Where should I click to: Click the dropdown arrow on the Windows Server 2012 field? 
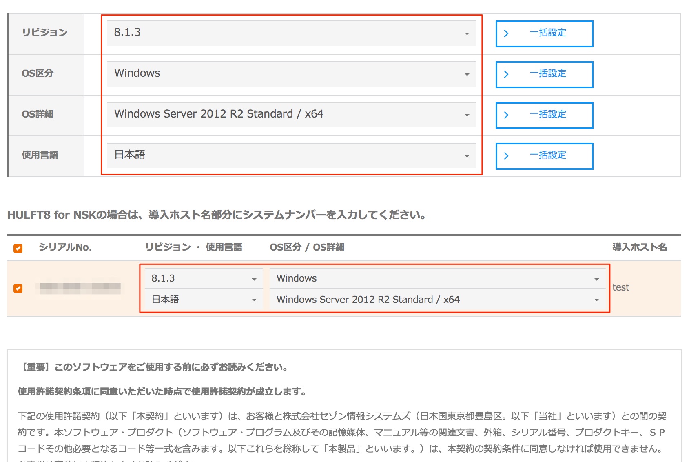(467, 115)
